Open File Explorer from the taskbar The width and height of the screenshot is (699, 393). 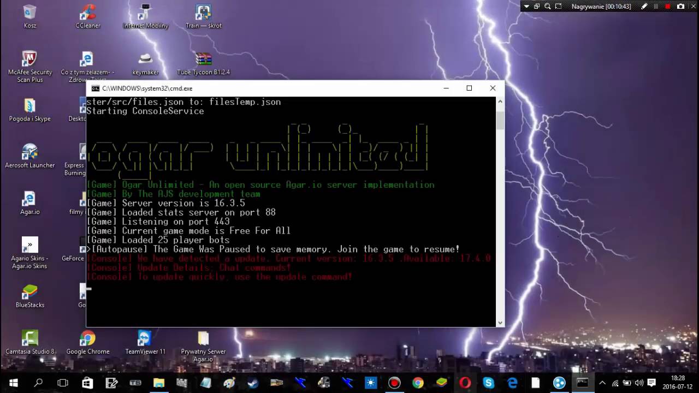(158, 383)
